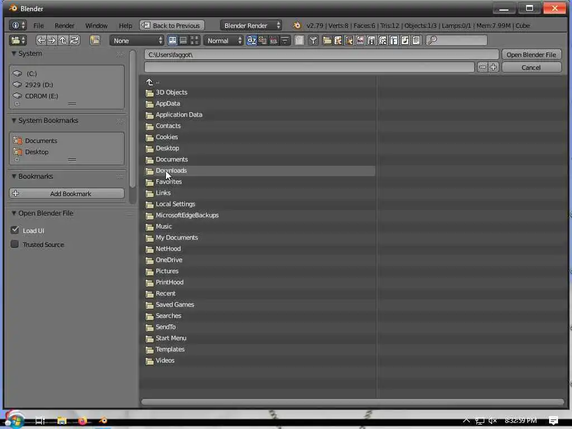Click the file name input field

tap(309, 67)
